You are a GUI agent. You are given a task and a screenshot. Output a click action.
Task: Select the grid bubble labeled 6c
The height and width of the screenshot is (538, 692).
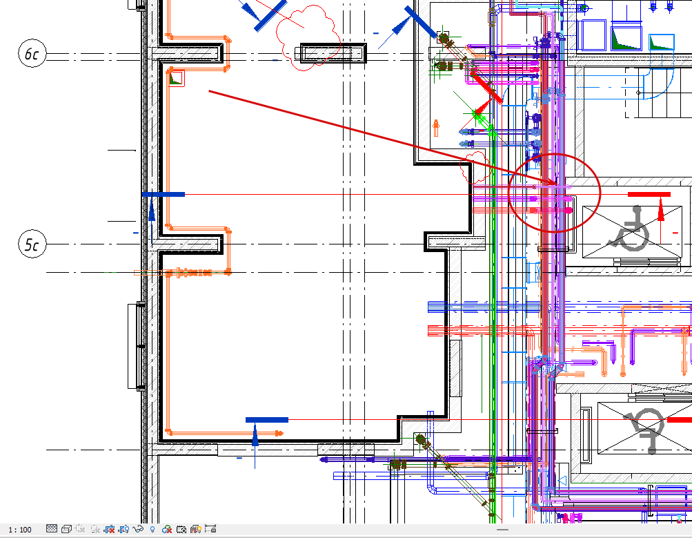point(32,54)
